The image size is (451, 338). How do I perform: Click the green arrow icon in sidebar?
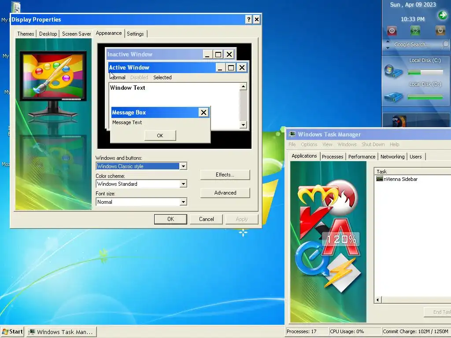442,15
